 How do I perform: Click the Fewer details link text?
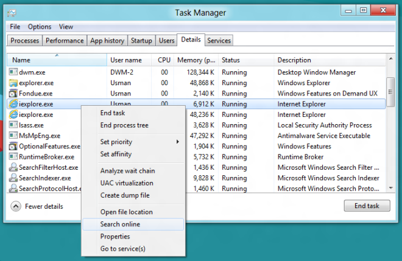coord(44,206)
